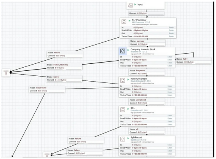Select the 'unmatched' connection label
216x159 pixels.
tap(147, 101)
